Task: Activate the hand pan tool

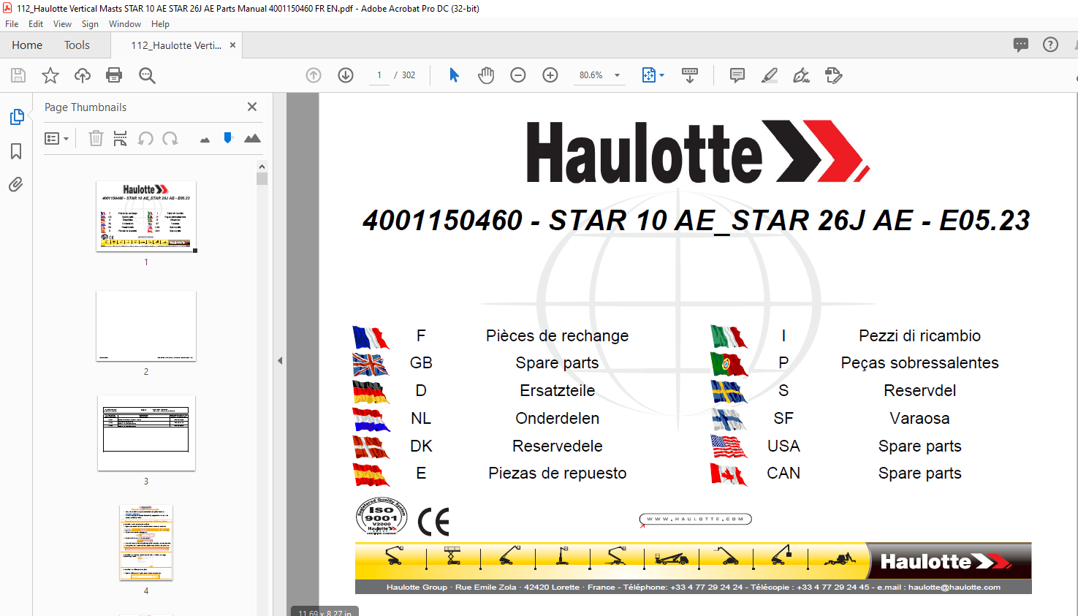Action: coord(486,75)
